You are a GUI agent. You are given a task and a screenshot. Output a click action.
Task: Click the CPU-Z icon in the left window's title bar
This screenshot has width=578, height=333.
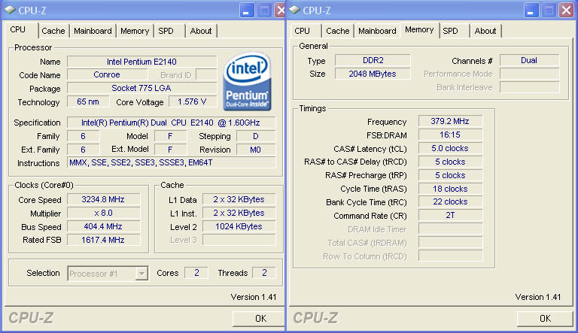10,10
